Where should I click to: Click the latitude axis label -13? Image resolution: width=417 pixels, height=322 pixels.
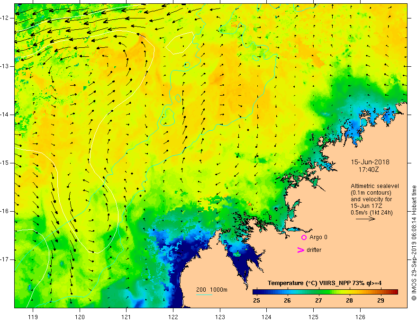coord(5,66)
